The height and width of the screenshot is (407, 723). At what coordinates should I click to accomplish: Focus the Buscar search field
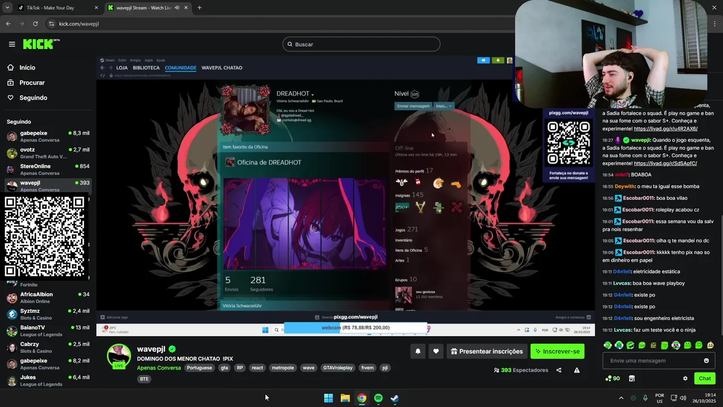click(x=361, y=44)
